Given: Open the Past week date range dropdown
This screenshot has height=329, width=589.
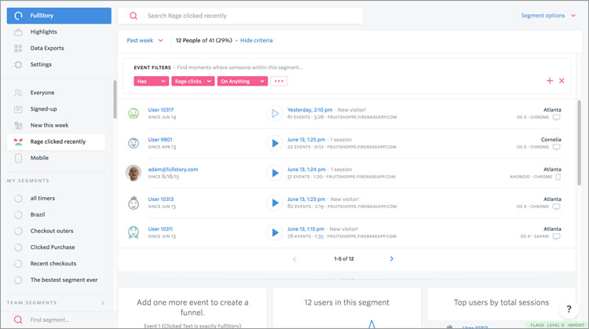Looking at the screenshot, I should click(x=145, y=40).
